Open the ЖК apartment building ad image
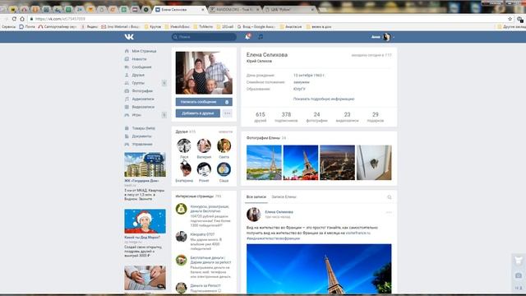The width and height of the screenshot is (526, 296). (x=145, y=164)
